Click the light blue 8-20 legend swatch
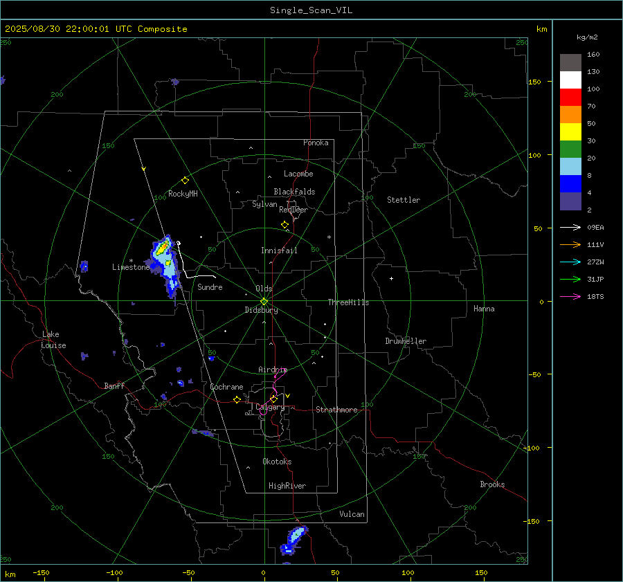This screenshot has height=582, width=623. pos(570,167)
